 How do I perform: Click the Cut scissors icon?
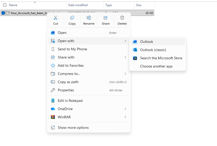(x=55, y=18)
